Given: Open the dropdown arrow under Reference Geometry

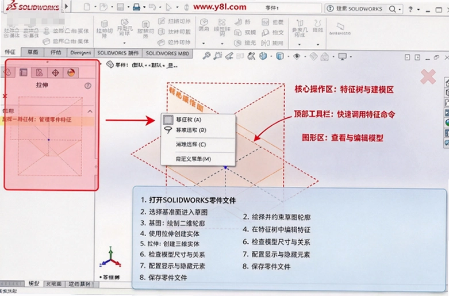Looking at the screenshot, I should (x=300, y=44).
